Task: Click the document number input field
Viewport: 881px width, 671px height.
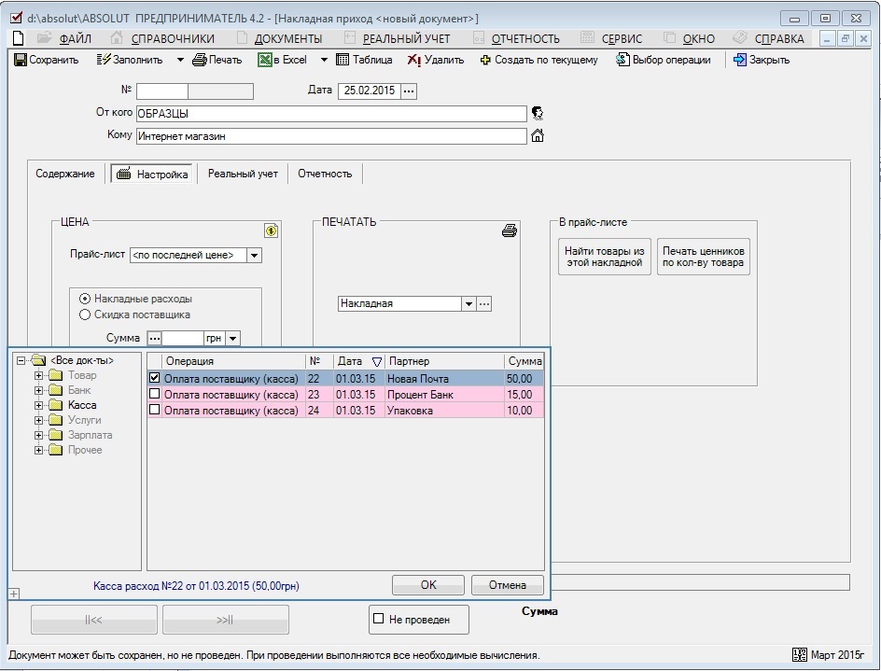Action: (162, 91)
